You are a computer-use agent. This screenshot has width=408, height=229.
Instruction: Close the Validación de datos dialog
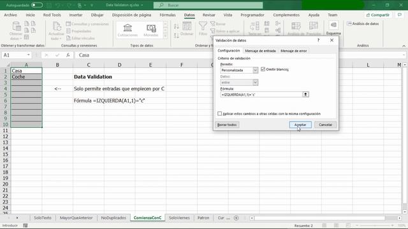click(331, 40)
